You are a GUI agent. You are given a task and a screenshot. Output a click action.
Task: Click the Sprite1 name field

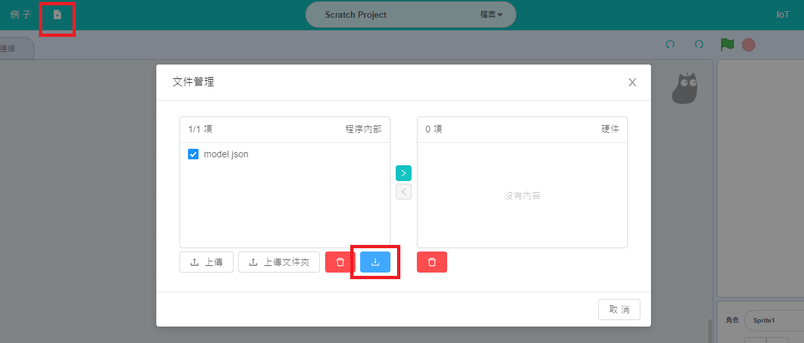pyautogui.click(x=774, y=321)
